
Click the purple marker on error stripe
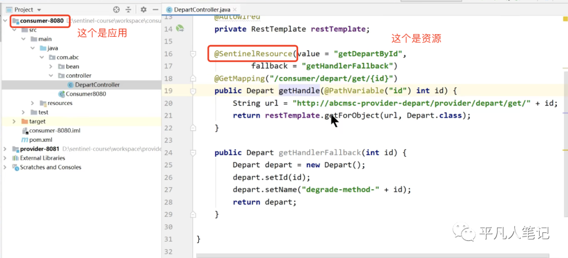click(564, 113)
